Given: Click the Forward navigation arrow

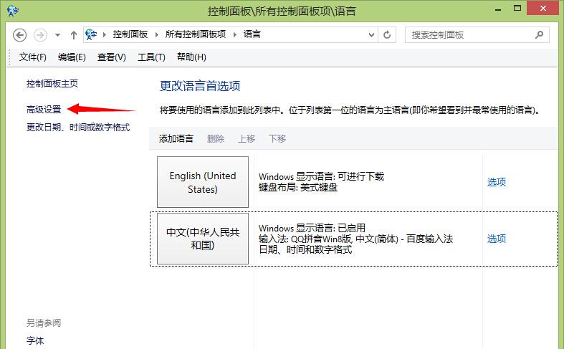Looking at the screenshot, I should coord(40,35).
